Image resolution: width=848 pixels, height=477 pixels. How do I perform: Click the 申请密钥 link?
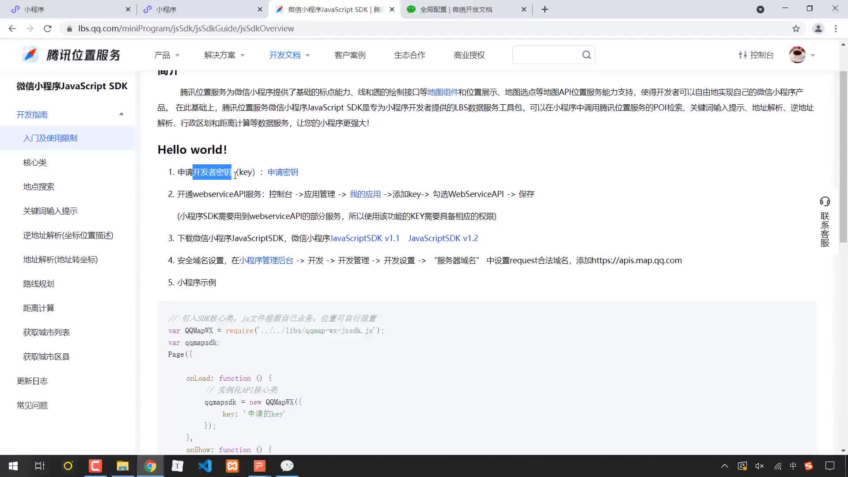pos(283,172)
